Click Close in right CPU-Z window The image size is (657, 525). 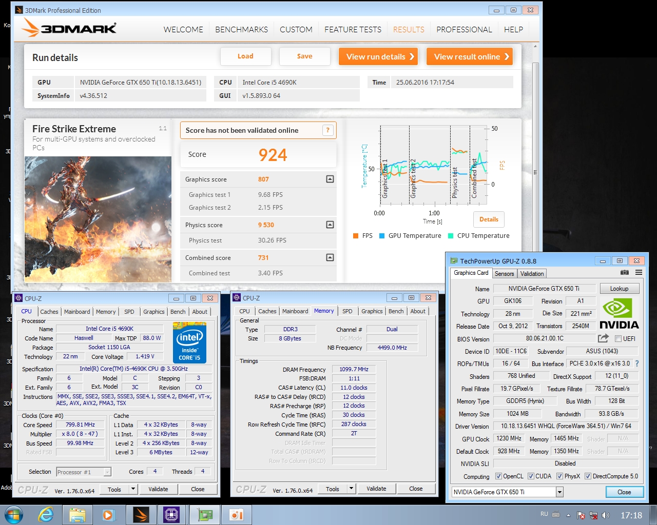[416, 489]
